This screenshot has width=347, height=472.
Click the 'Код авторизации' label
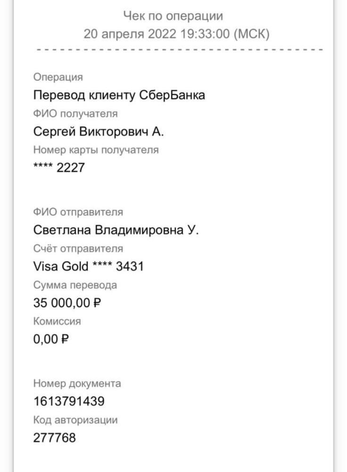[x=75, y=420]
